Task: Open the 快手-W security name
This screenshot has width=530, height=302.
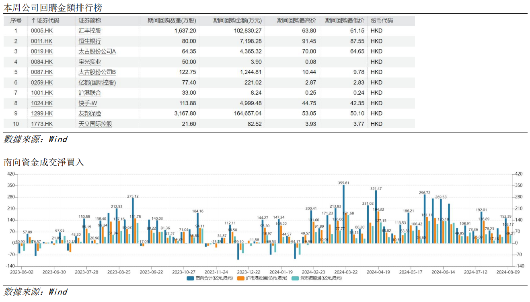Action: pyautogui.click(x=88, y=103)
